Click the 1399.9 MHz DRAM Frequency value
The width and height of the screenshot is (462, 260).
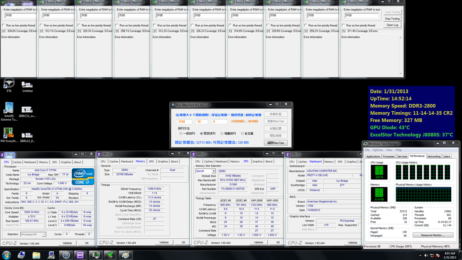click(154, 189)
